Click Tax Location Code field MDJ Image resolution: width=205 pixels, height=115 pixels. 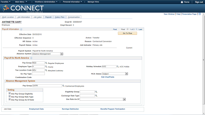coord(38,70)
